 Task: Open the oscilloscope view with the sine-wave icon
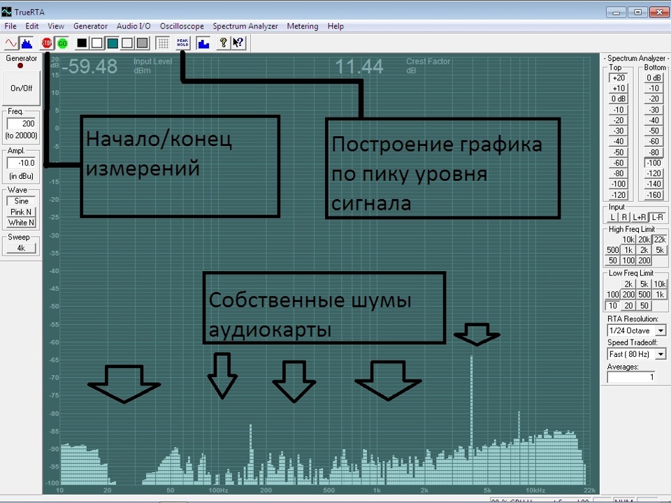coord(11,43)
